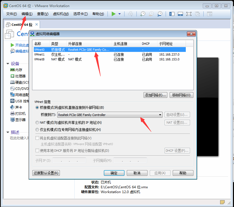Close the CentOS 64 位 tab
Screen dimensions: 234x207
point(37,24)
